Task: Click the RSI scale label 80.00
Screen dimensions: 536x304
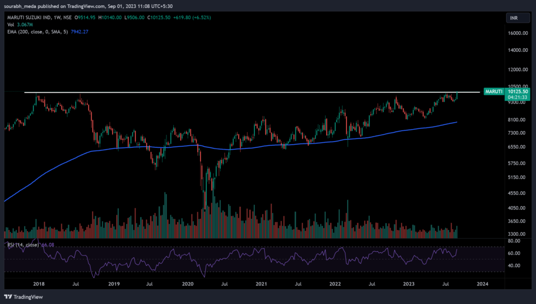Action: (x=514, y=241)
